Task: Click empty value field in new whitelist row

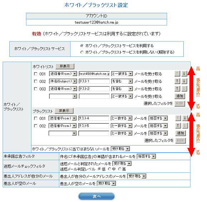Action: (x=94, y=96)
